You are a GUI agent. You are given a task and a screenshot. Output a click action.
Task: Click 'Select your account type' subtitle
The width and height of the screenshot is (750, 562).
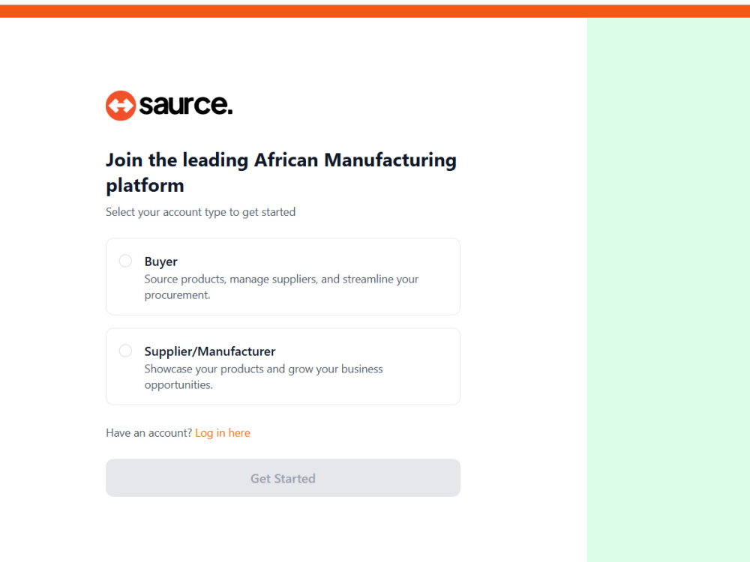[x=200, y=212]
